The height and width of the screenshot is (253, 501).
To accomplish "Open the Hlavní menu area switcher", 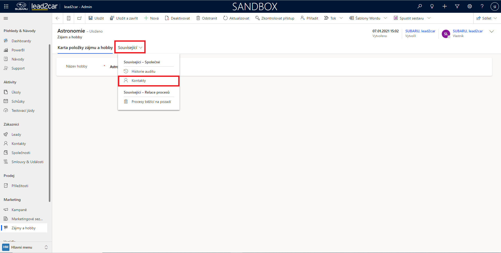I will 25,247.
